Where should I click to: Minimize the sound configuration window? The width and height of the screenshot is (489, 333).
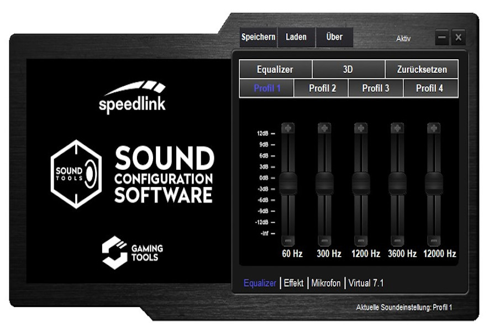[x=441, y=38]
